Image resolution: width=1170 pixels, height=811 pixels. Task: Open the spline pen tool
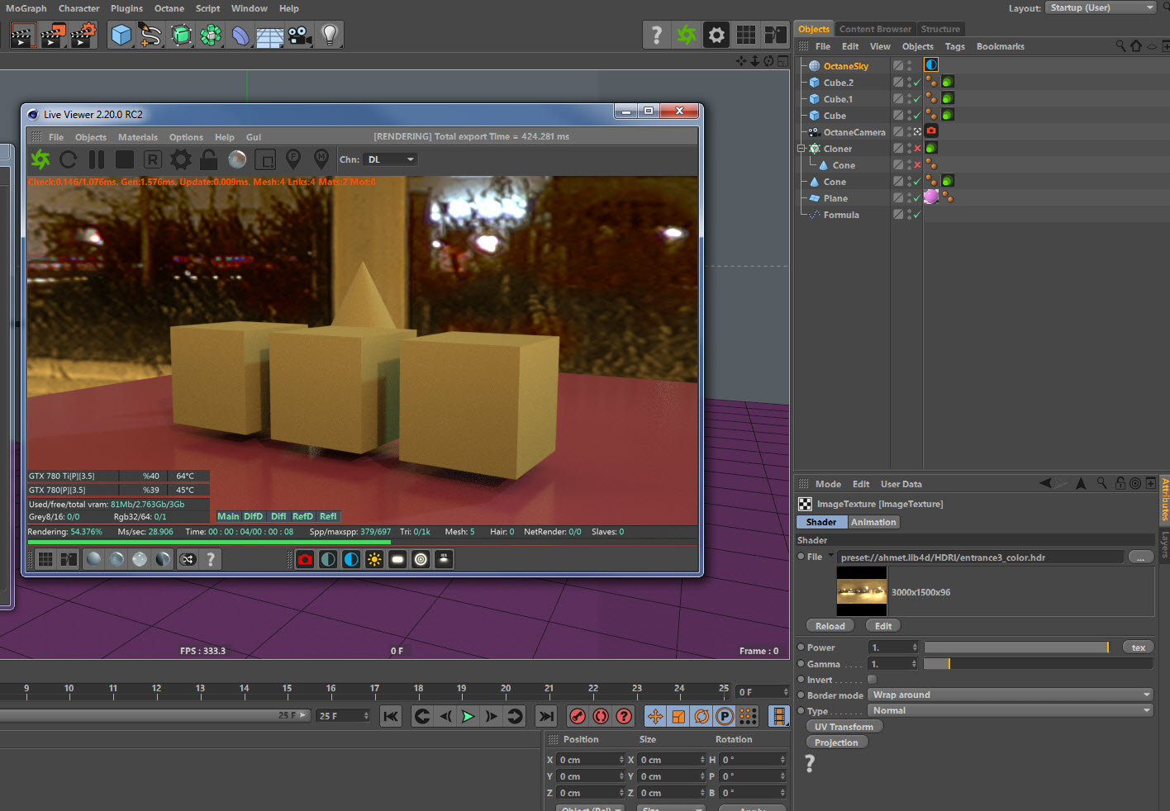click(150, 35)
